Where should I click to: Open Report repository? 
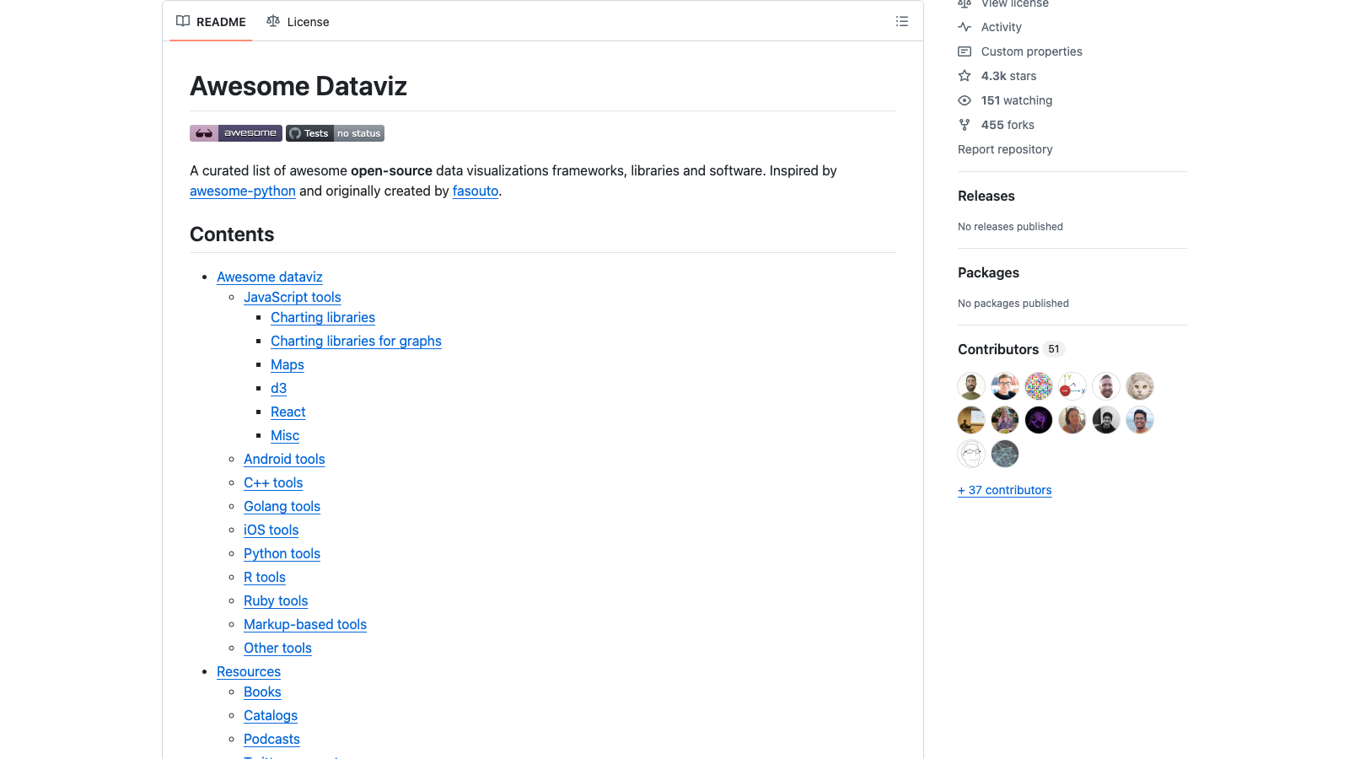1005,149
